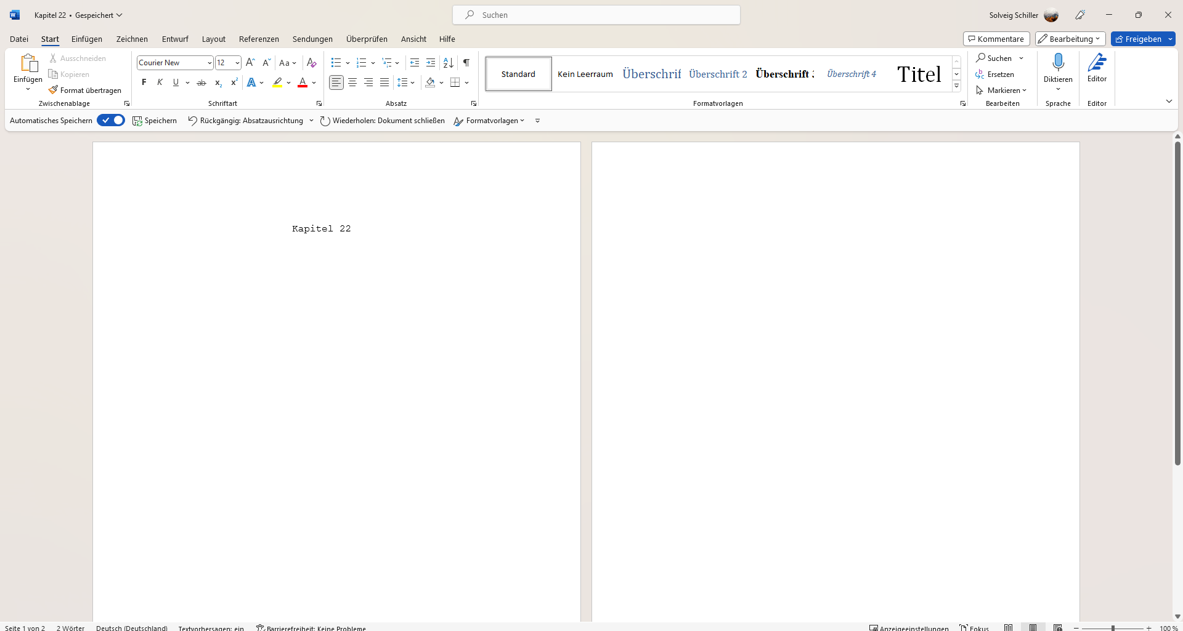Center-align the paragraph

pyautogui.click(x=352, y=82)
